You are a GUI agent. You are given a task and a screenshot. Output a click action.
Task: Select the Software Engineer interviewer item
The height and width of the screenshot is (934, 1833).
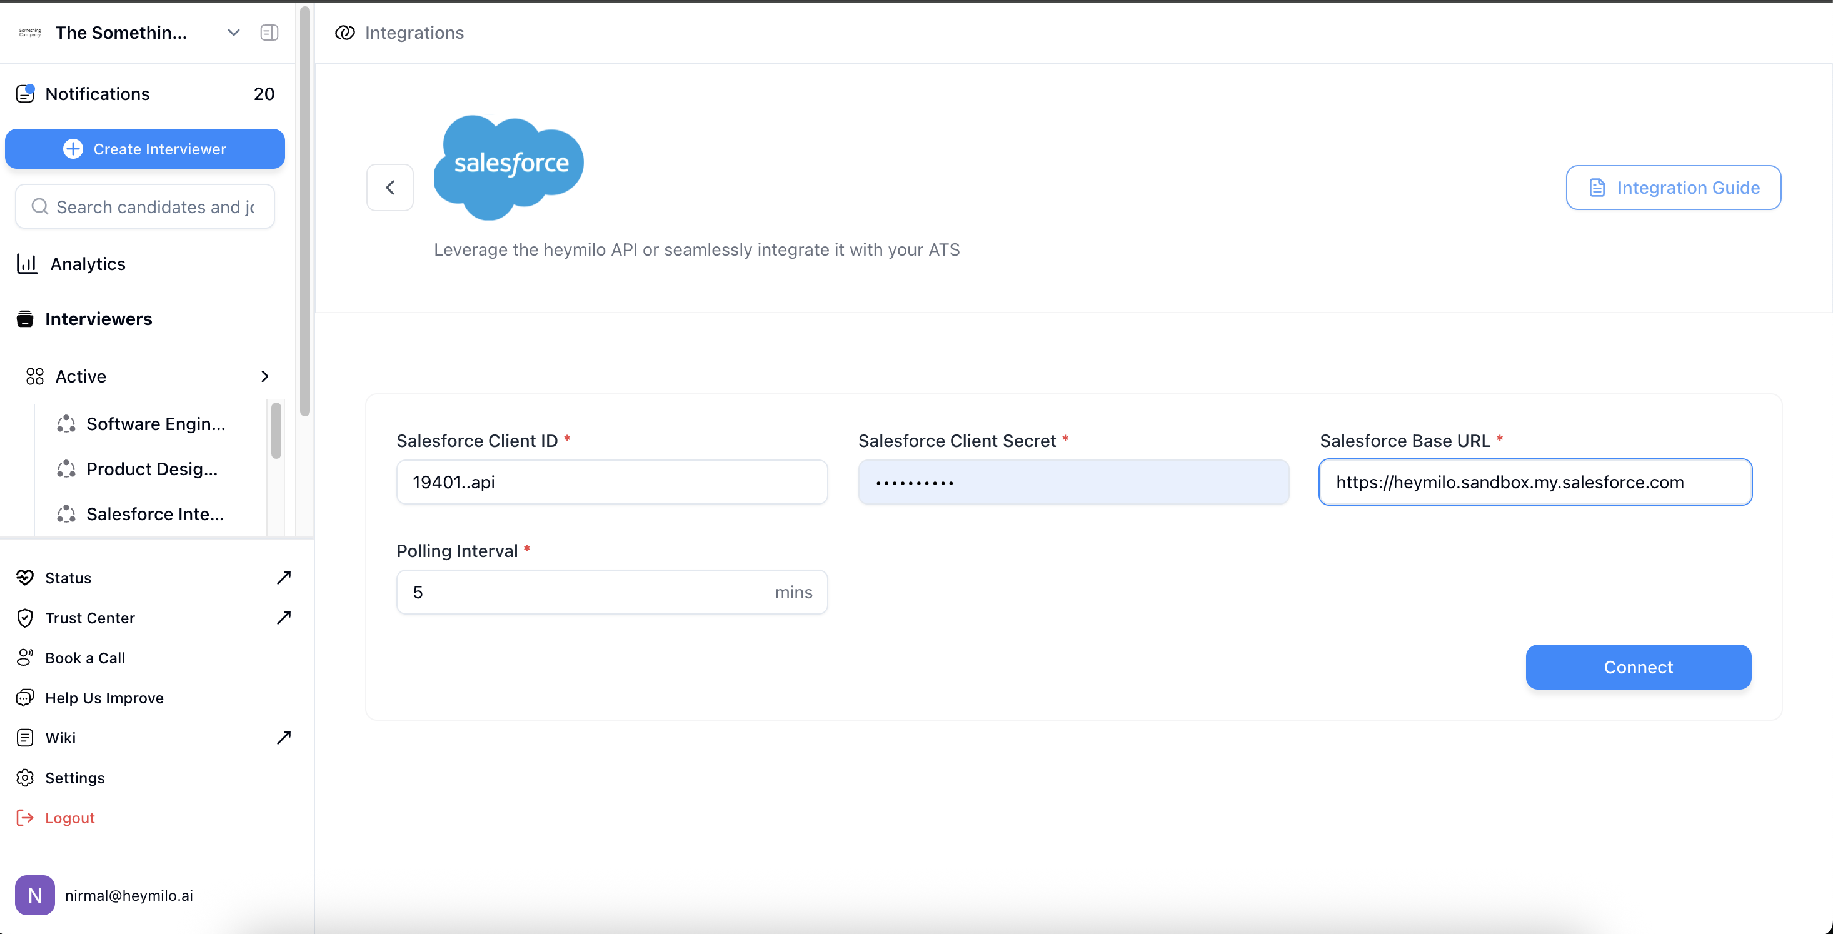(x=155, y=424)
